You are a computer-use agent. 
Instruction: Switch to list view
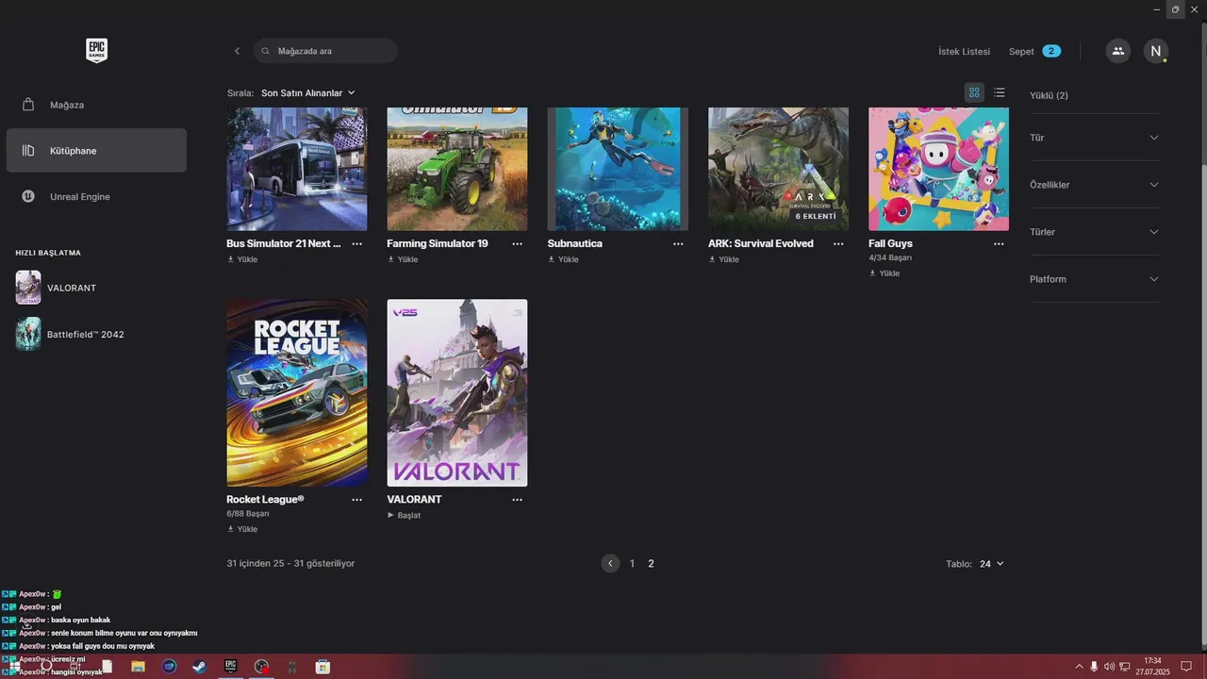pos(1000,92)
